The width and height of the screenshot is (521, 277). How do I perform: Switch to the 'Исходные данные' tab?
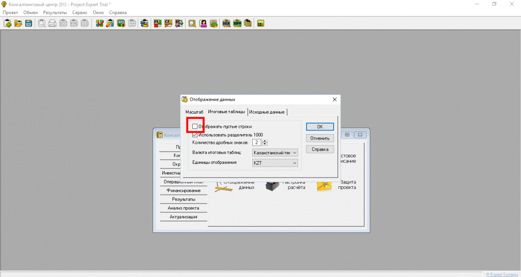click(267, 112)
